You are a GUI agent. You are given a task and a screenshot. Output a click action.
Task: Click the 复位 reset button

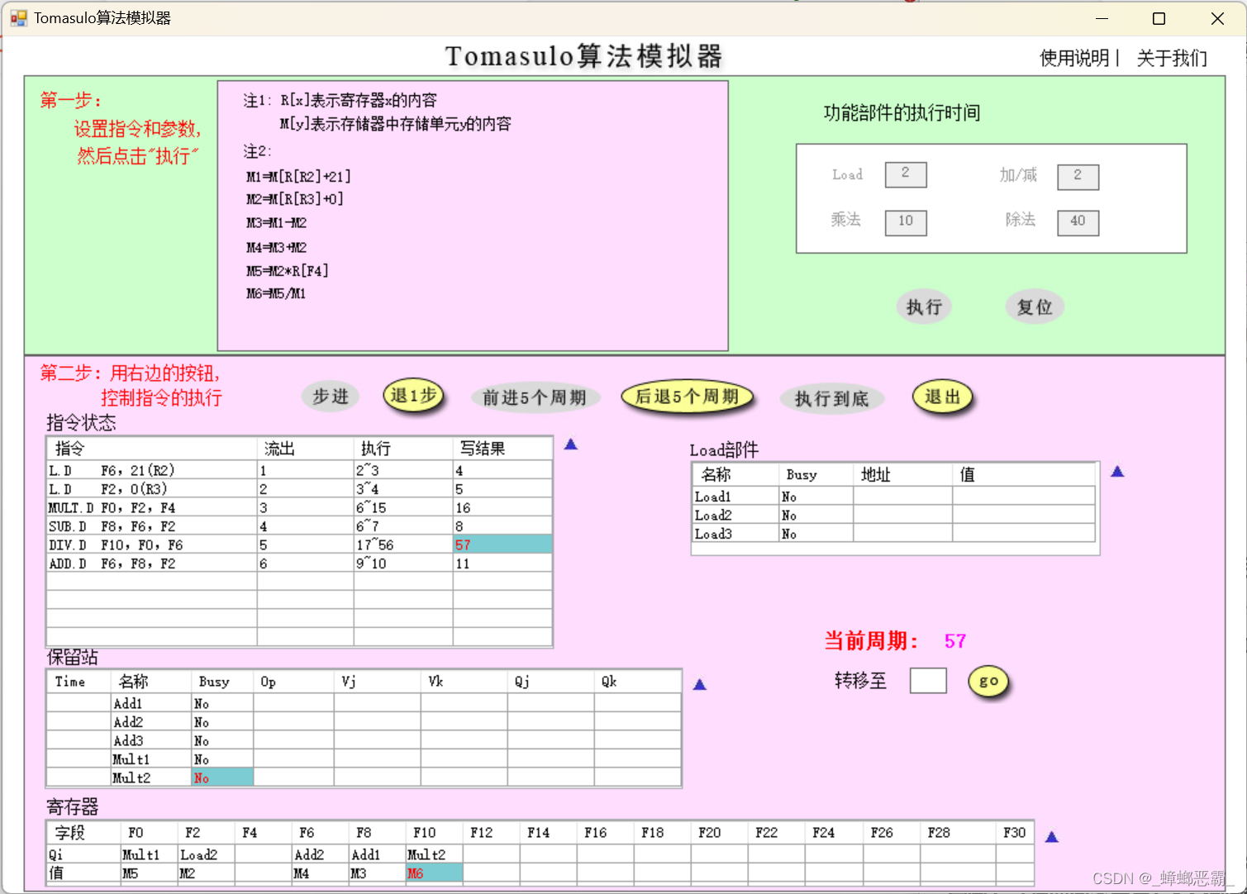click(x=1035, y=307)
